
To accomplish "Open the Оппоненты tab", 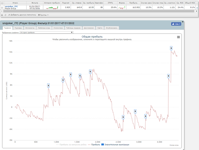I will click(x=30, y=28).
